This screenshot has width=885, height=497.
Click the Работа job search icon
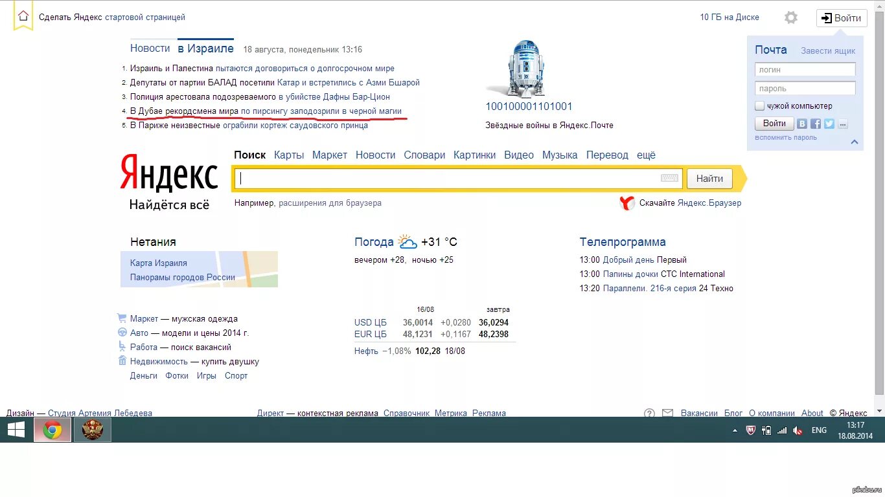[x=122, y=347]
